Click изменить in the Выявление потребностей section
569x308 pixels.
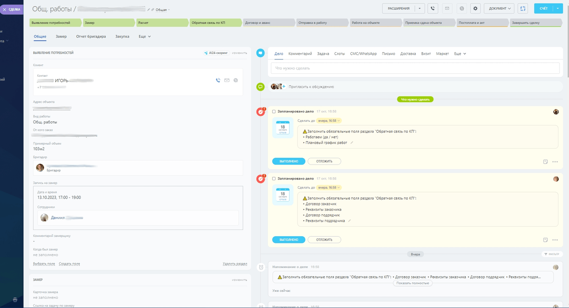(239, 53)
